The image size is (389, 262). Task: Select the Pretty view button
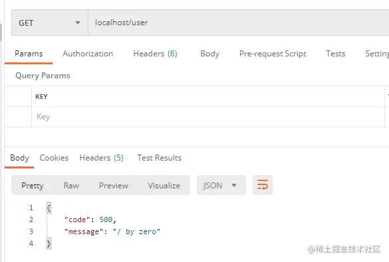tap(33, 186)
